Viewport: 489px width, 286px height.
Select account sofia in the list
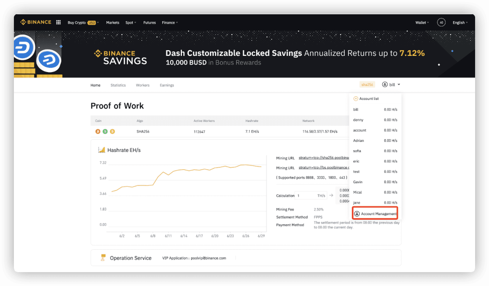tap(375, 151)
